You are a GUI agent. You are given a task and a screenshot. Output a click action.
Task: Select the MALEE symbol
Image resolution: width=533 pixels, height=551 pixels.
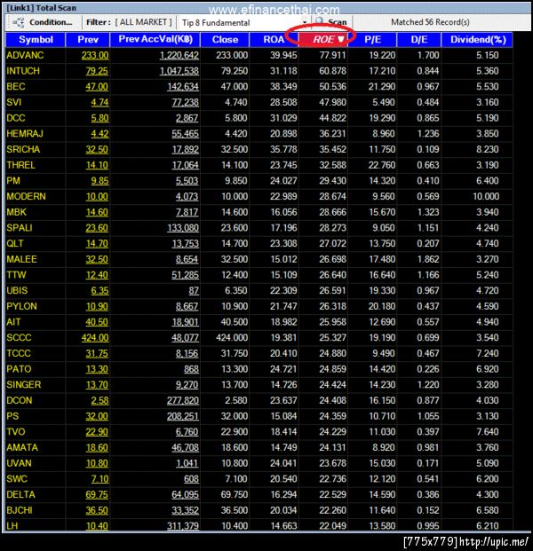click(21, 259)
